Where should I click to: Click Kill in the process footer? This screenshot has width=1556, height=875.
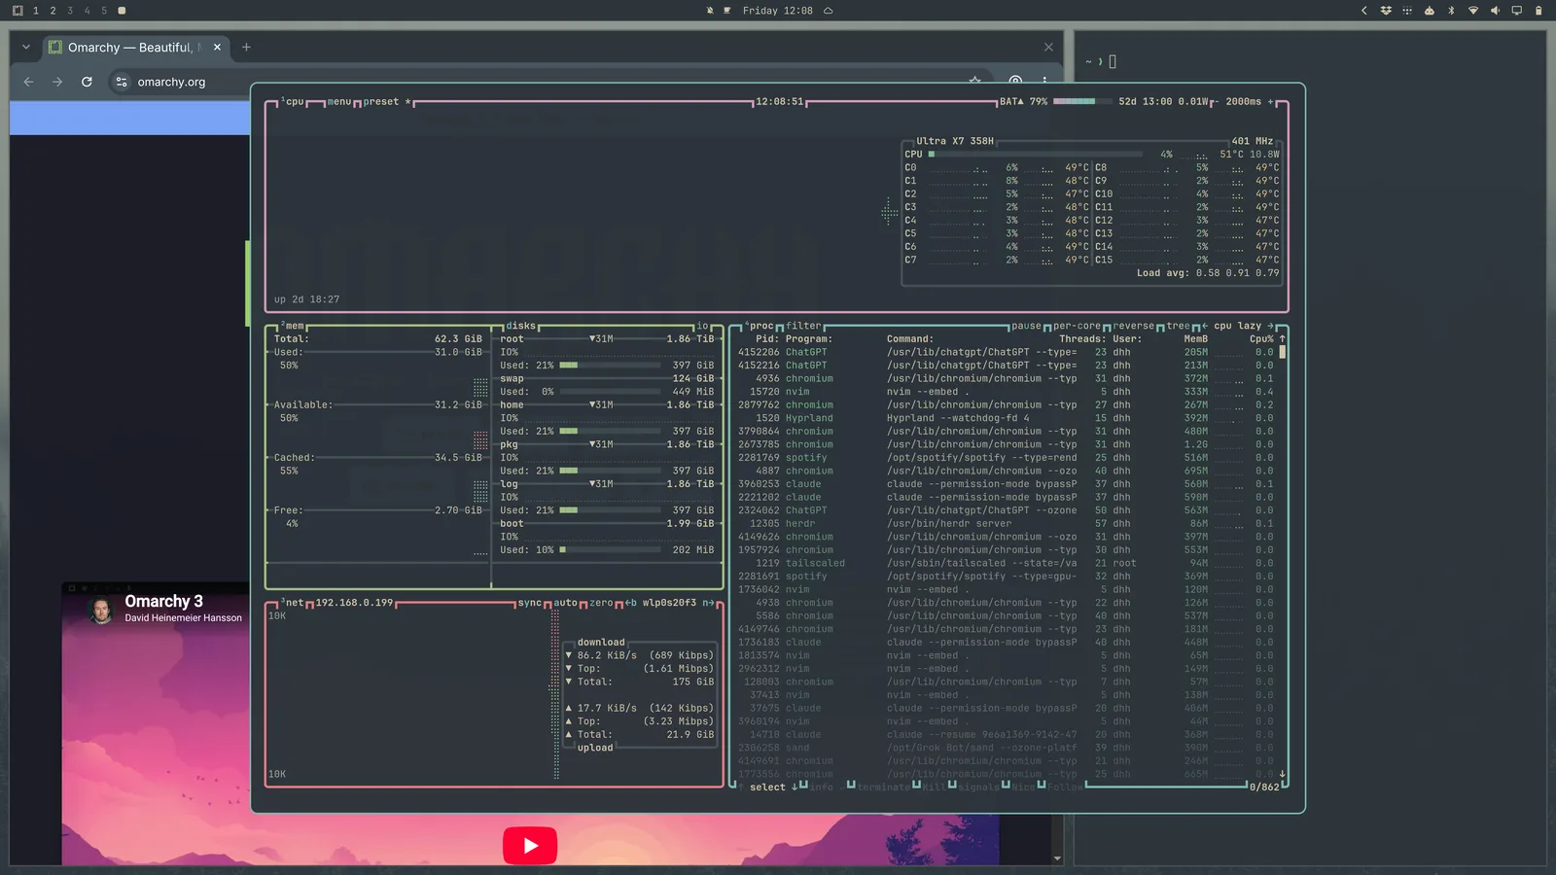(934, 787)
